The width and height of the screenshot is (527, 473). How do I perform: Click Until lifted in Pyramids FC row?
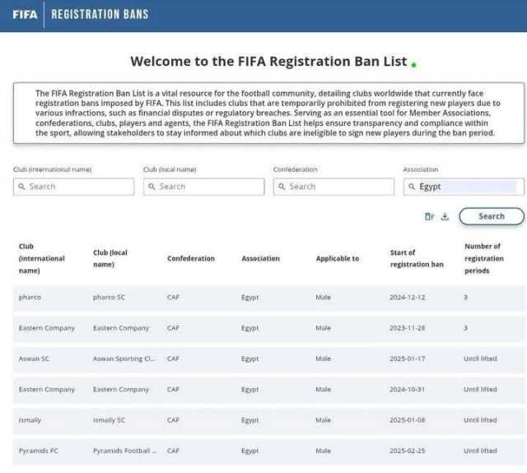click(480, 451)
